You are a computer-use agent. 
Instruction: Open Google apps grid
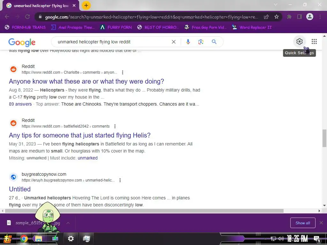click(314, 41)
